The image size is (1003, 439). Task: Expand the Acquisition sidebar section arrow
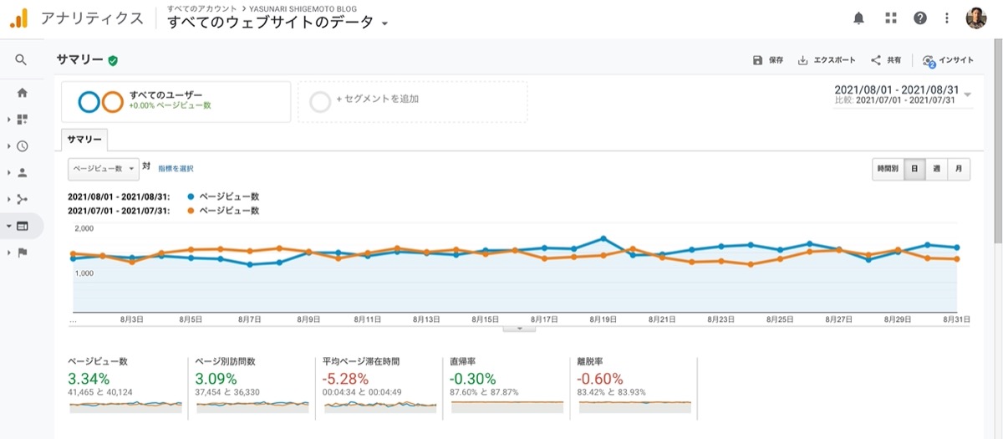[x=8, y=199]
